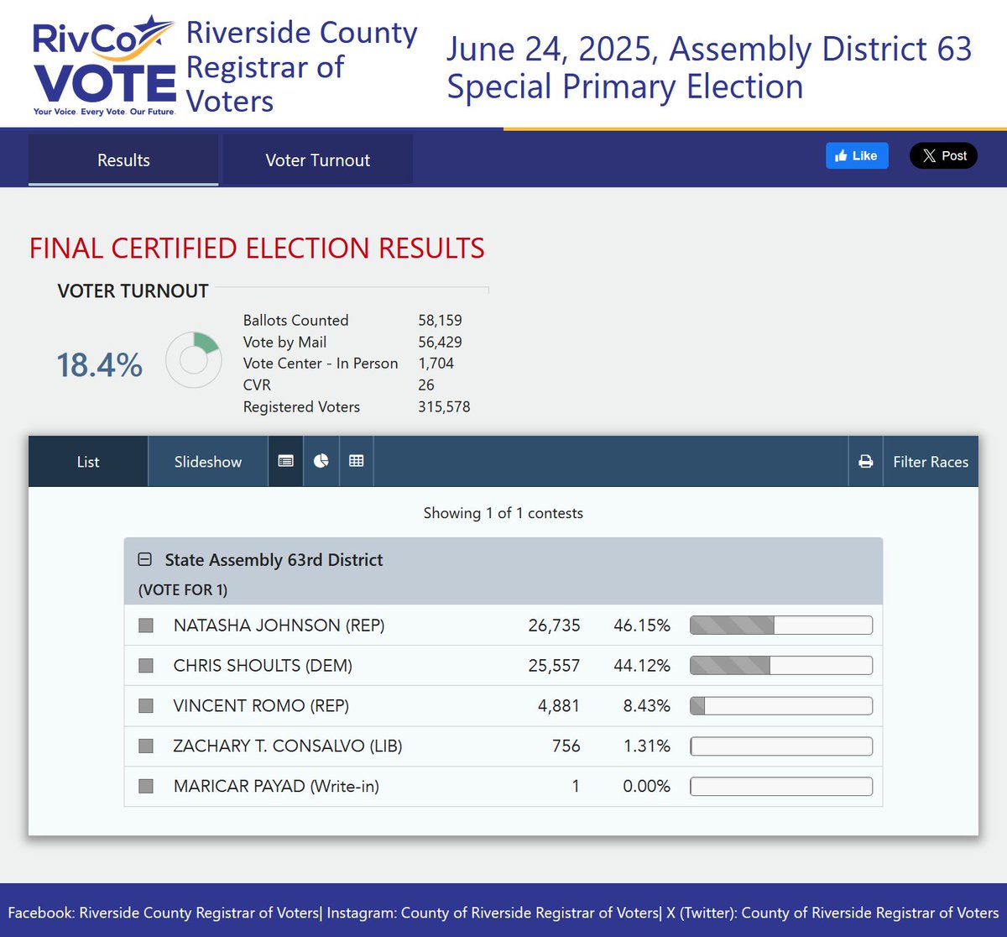Click the 8.43% percentage

(x=646, y=706)
